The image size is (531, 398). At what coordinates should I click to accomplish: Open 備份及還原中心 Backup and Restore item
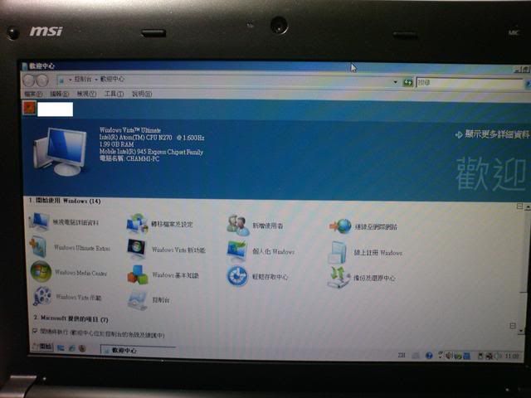(362, 278)
